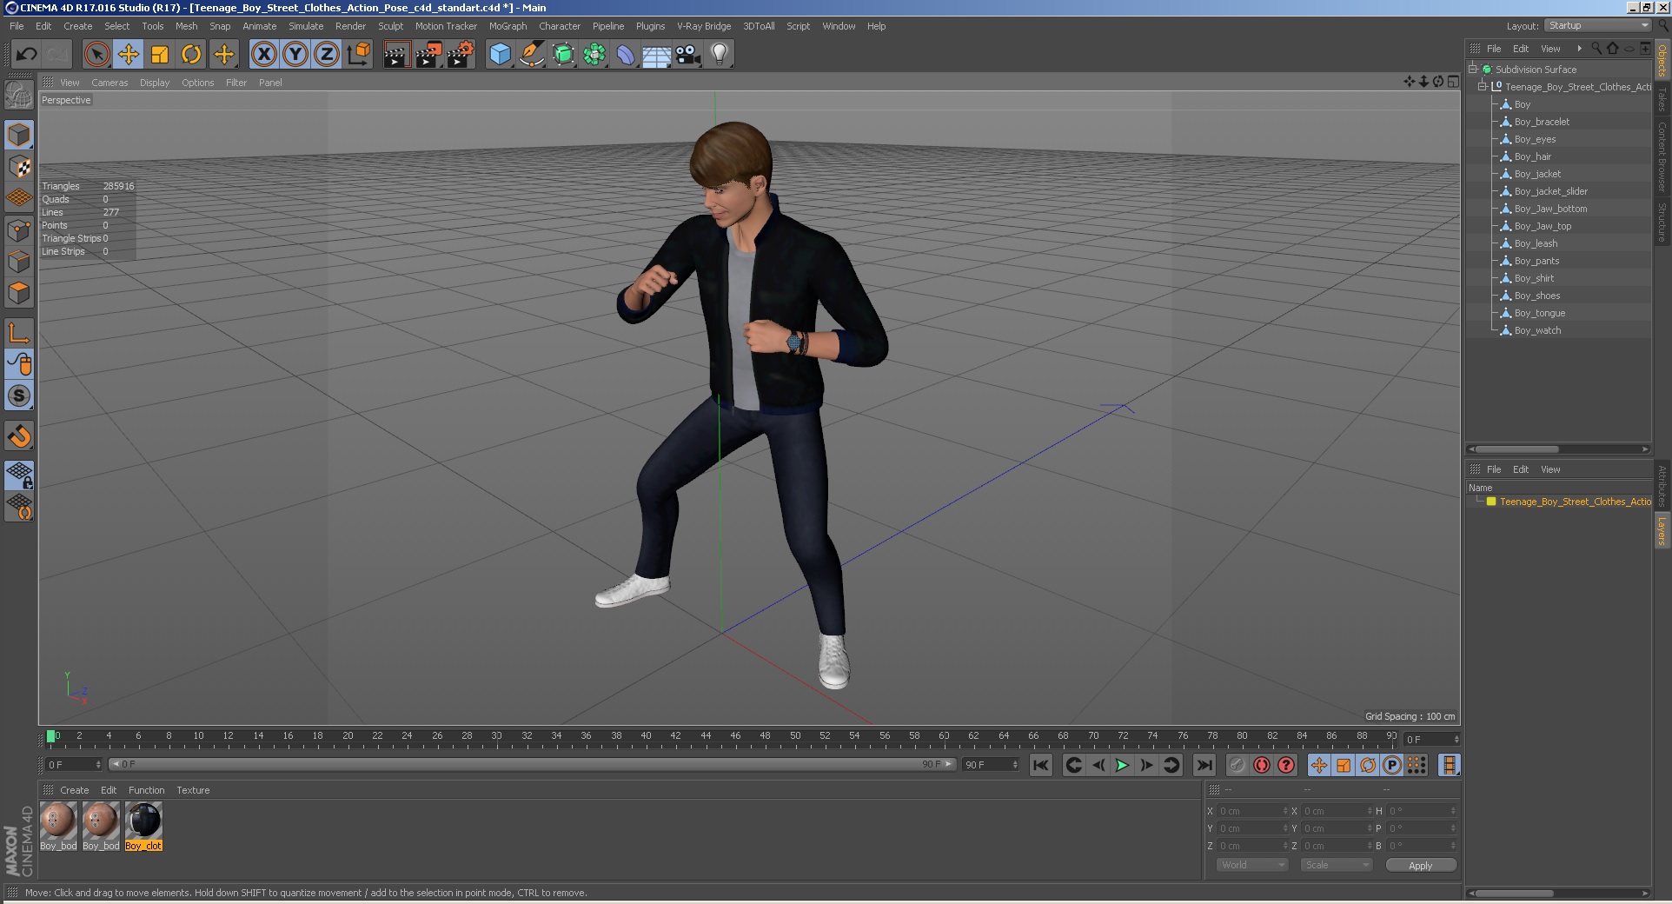Image resolution: width=1672 pixels, height=904 pixels.
Task: Open the deformer Bend icon
Action: pyautogui.click(x=626, y=55)
